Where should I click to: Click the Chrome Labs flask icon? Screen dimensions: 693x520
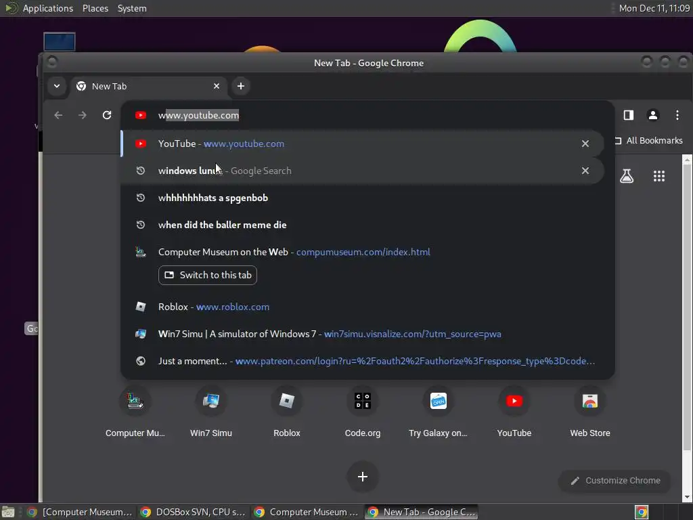pos(627,177)
